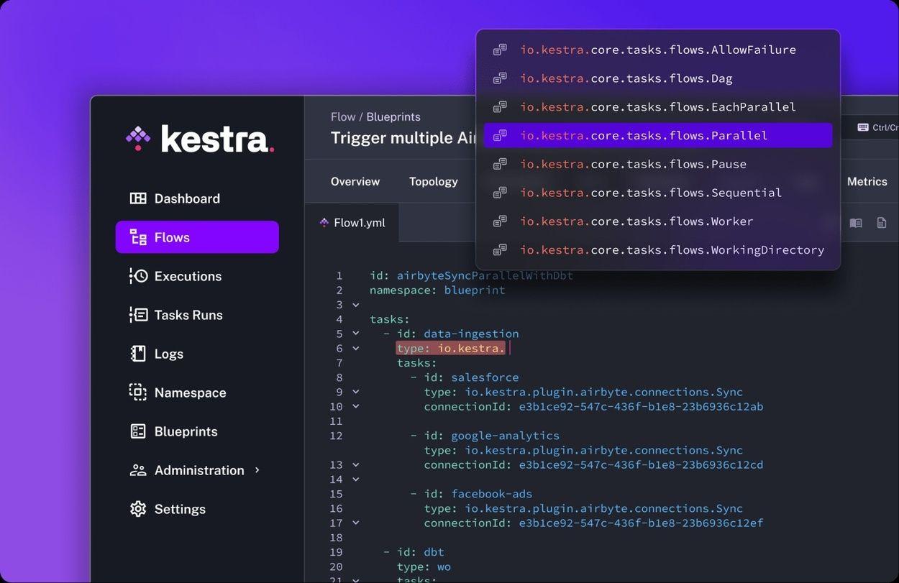Open the Metrics tab

pos(867,181)
